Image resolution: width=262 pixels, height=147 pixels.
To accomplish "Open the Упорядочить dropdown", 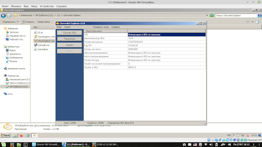I will click(10, 22).
